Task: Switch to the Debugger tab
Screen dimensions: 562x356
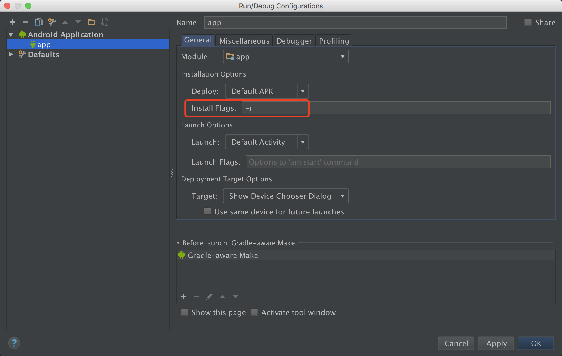Action: click(x=294, y=41)
